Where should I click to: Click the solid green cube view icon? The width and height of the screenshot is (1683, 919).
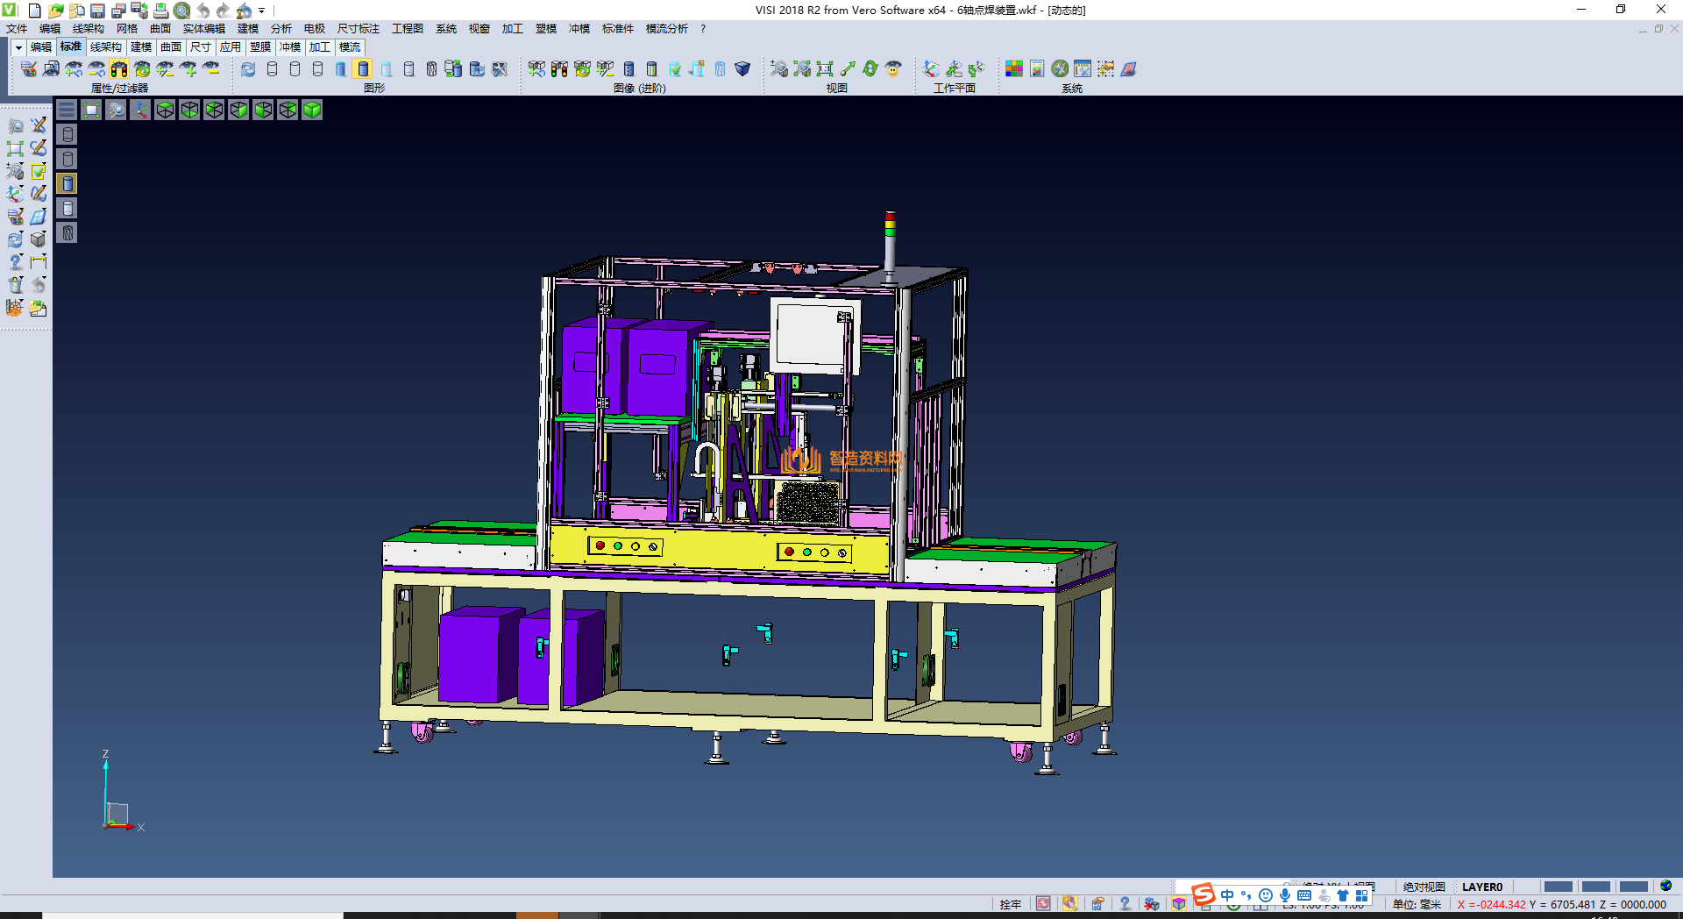(x=312, y=110)
